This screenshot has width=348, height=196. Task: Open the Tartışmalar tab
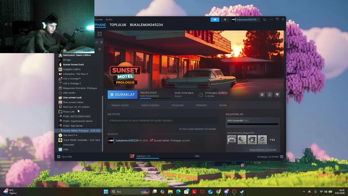178,105
